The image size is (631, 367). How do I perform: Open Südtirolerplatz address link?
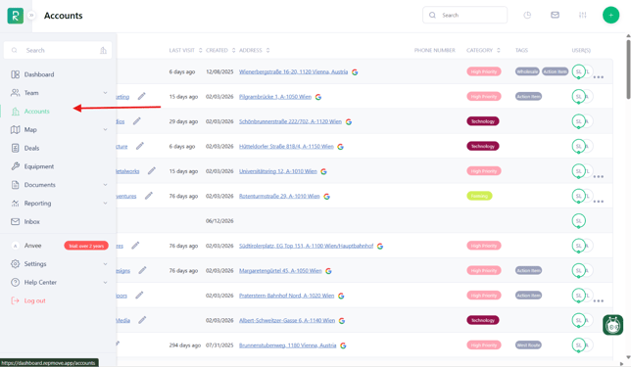[307, 246]
